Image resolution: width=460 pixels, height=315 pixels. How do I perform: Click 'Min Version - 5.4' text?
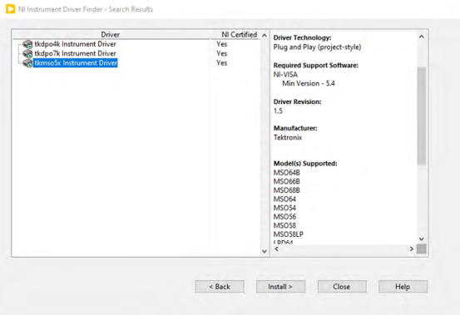click(309, 83)
